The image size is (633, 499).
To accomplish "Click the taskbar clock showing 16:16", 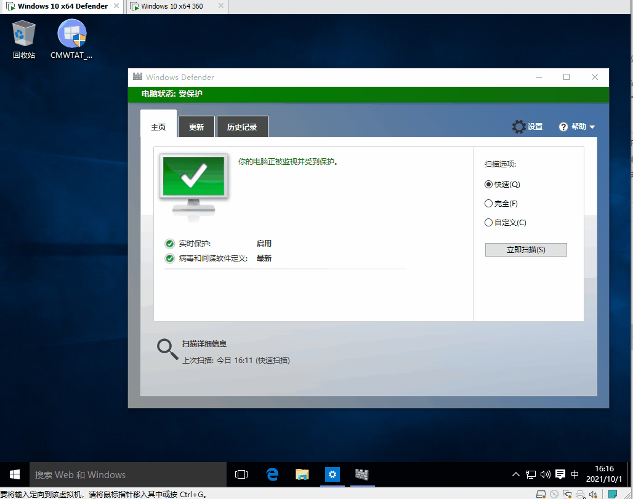I will [x=604, y=474].
